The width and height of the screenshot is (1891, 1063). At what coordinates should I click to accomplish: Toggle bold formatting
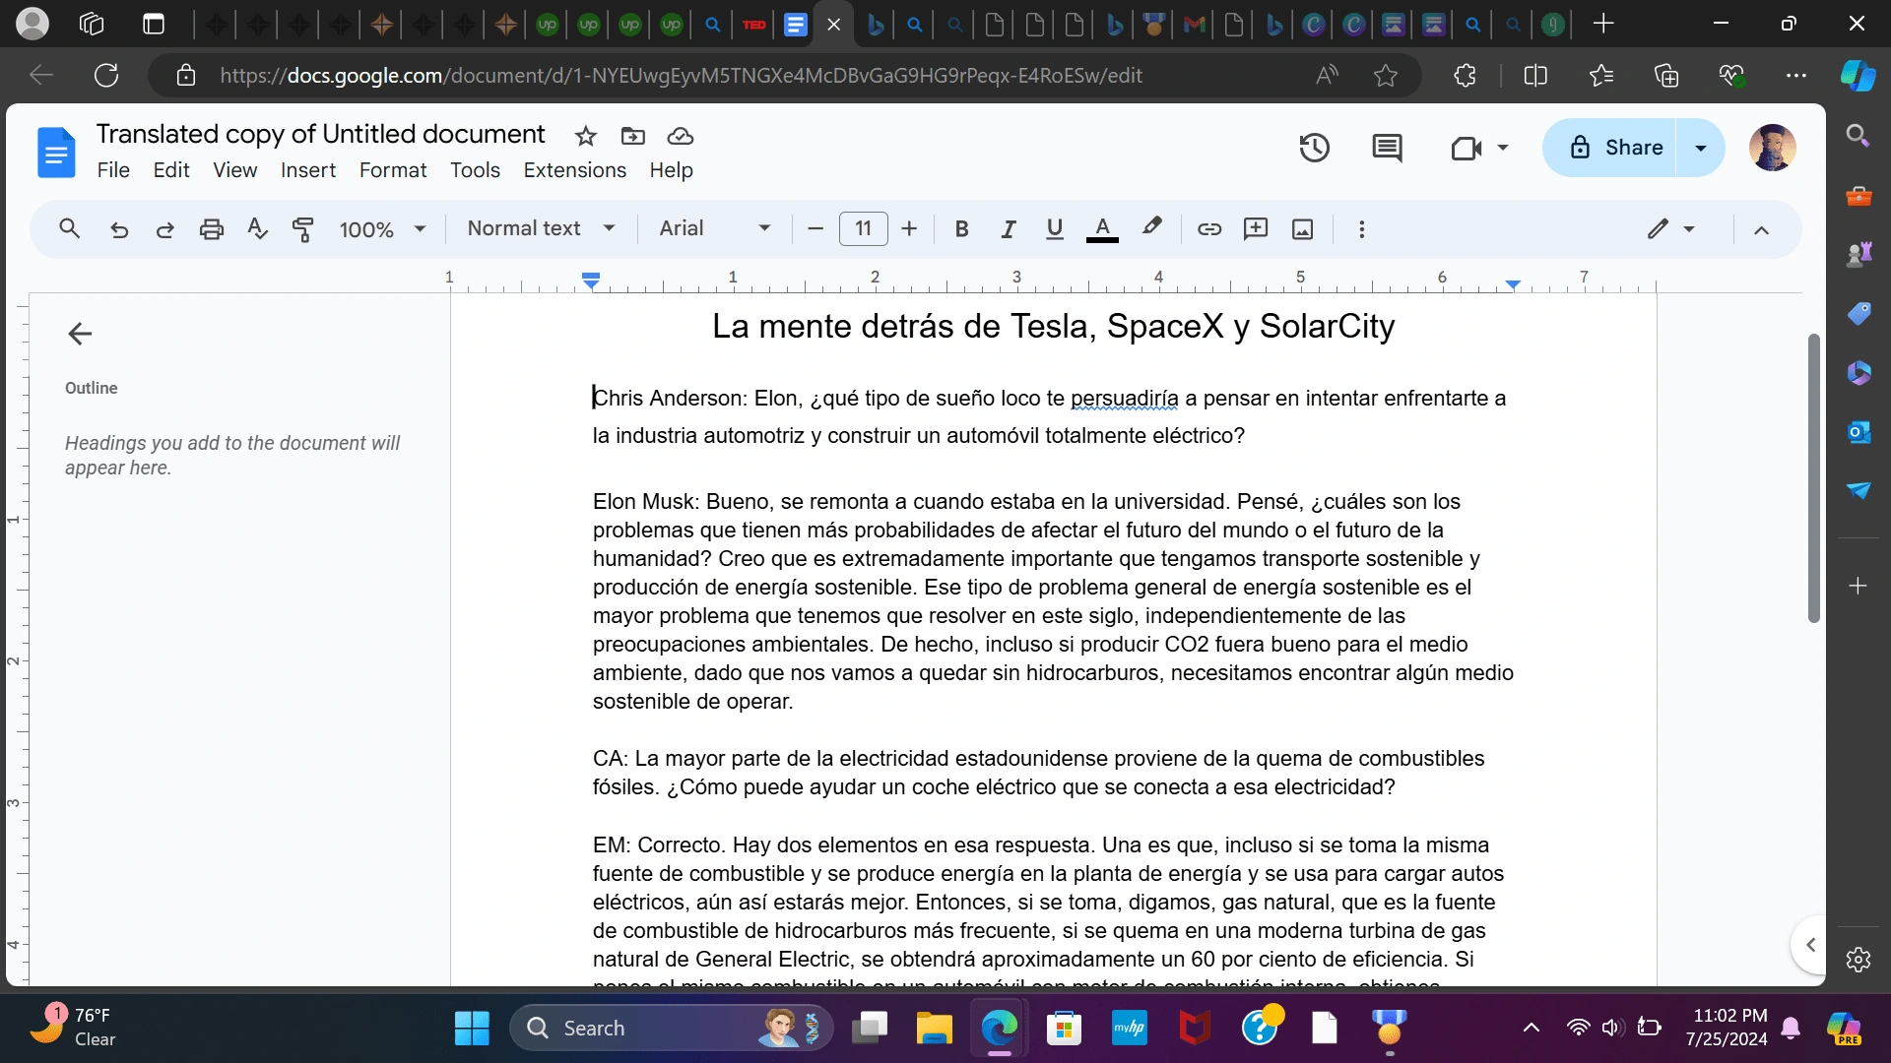961,229
